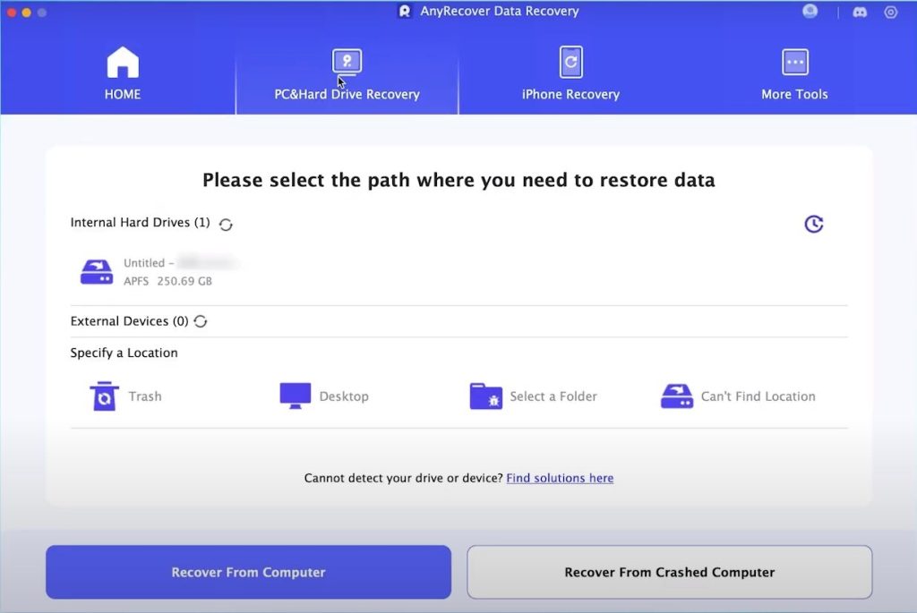Open the PC&Hard Drive Recovery tool

(347, 75)
